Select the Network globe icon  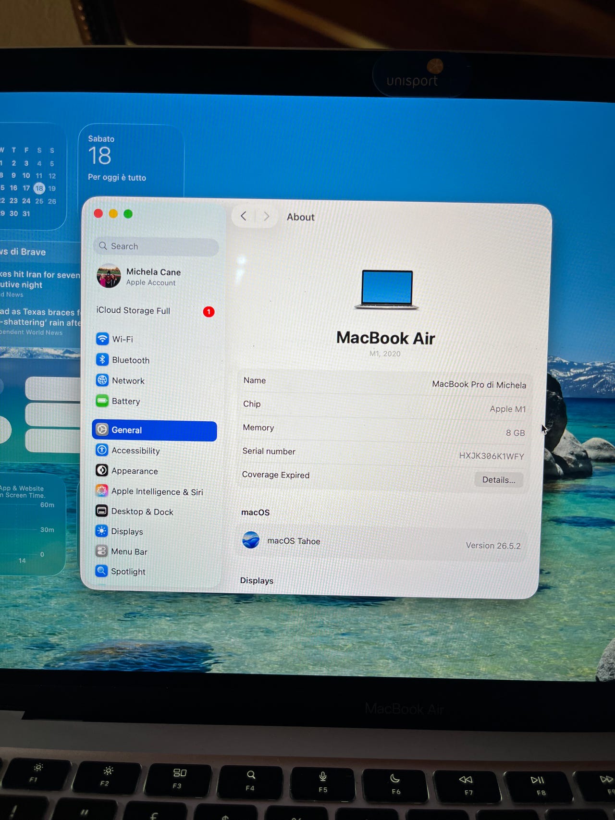(x=102, y=380)
